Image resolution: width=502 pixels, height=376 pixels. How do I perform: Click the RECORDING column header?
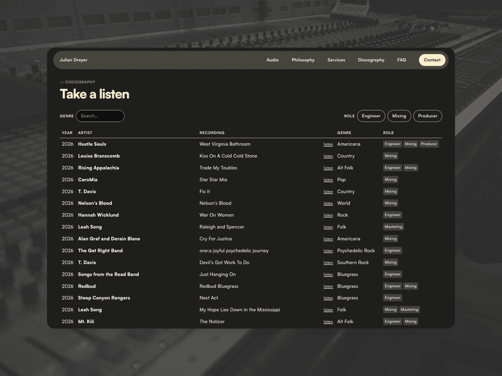(x=212, y=133)
